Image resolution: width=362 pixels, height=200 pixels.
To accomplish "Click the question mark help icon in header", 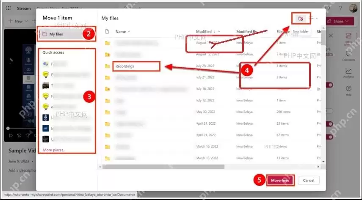I will click(x=340, y=8).
